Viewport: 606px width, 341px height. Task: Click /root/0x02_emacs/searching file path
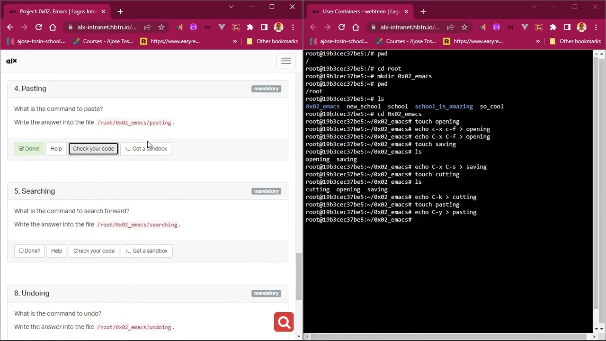click(x=137, y=225)
